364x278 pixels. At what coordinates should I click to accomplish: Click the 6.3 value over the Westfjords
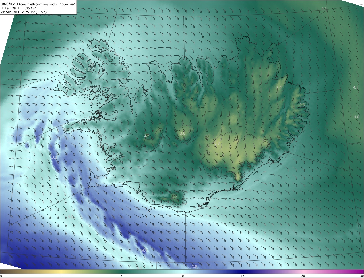pyautogui.click(x=87, y=69)
